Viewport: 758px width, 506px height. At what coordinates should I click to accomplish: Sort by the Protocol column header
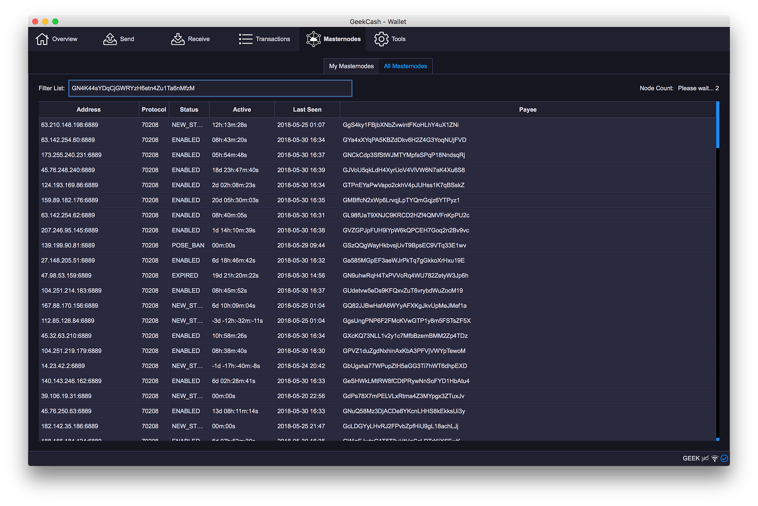point(154,109)
